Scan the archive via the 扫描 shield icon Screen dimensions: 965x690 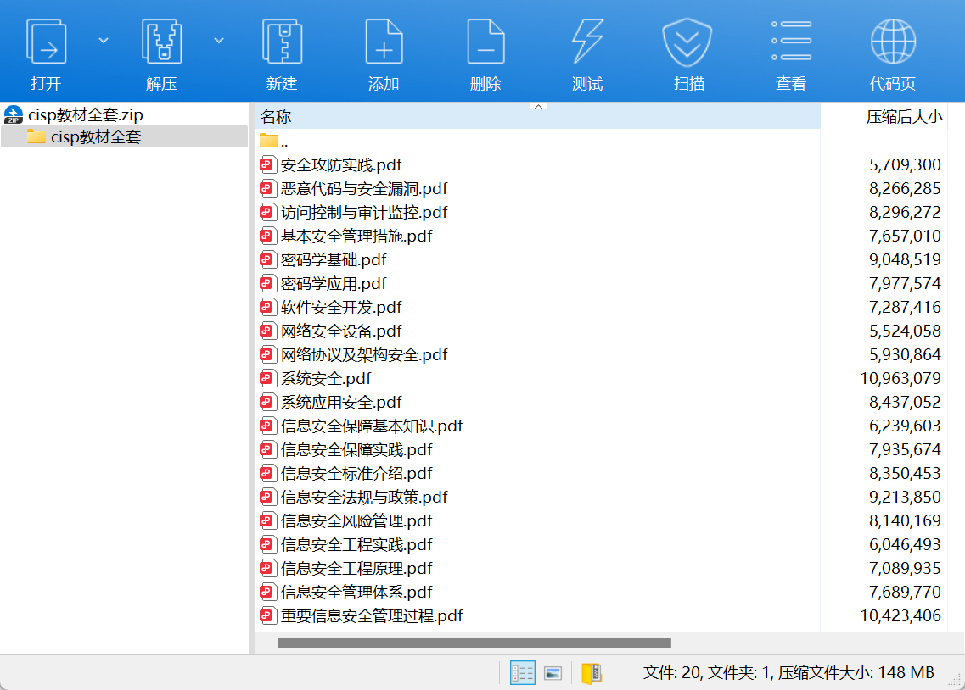tap(688, 51)
